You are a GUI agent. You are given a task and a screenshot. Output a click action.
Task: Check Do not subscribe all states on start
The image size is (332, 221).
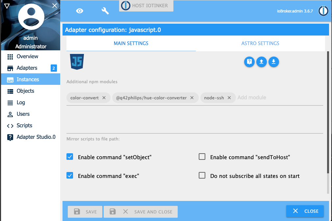[202, 175]
